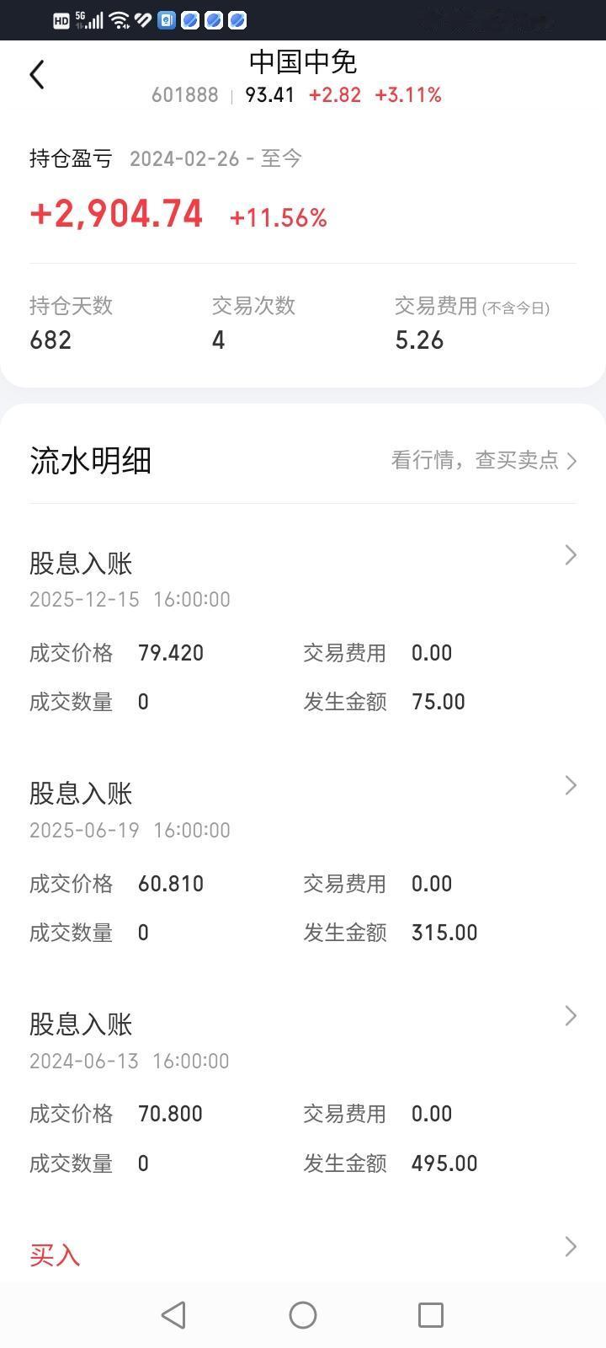This screenshot has width=606, height=1348.
Task: Tap the recent apps square button
Action: click(x=431, y=1314)
